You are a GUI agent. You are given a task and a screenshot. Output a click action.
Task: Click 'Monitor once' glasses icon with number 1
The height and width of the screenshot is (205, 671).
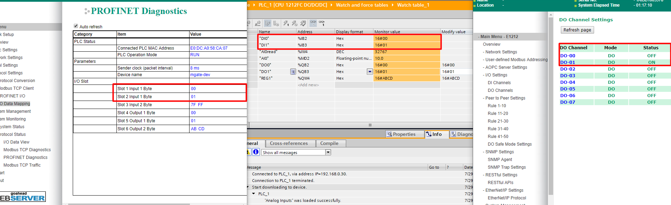[x=321, y=23]
